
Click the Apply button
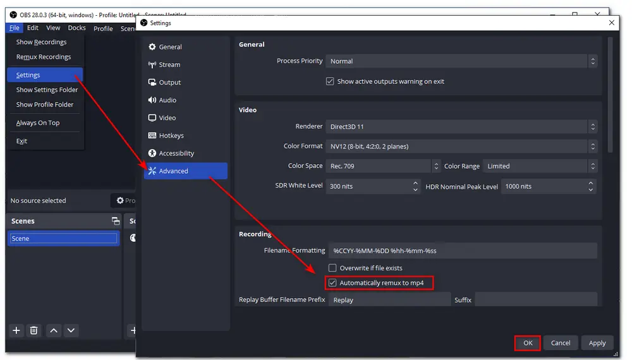pyautogui.click(x=597, y=343)
